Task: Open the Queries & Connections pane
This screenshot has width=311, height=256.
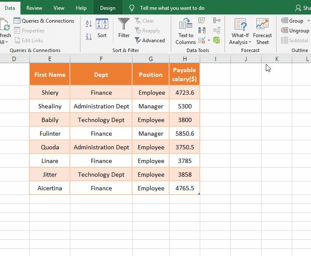Action: pyautogui.click(x=44, y=21)
